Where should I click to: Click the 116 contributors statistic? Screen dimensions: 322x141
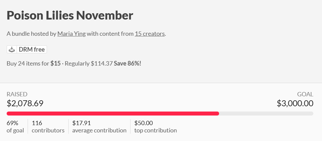tap(48, 127)
